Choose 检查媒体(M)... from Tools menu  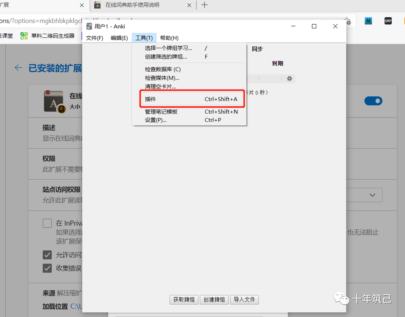coord(189,78)
